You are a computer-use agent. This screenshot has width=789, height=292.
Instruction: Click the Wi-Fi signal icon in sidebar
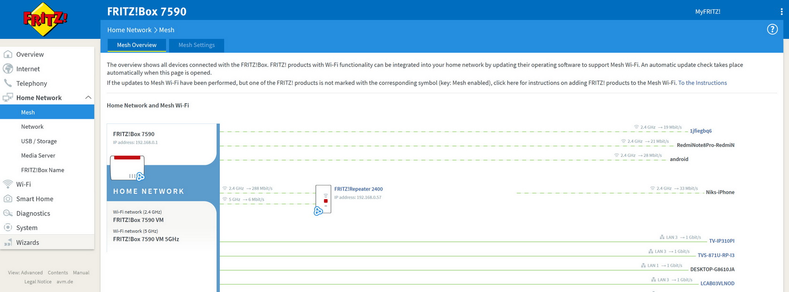8,184
